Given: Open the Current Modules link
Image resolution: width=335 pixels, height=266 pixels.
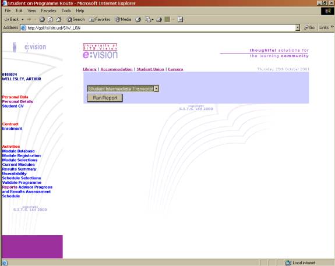Looking at the screenshot, I should tap(19, 165).
